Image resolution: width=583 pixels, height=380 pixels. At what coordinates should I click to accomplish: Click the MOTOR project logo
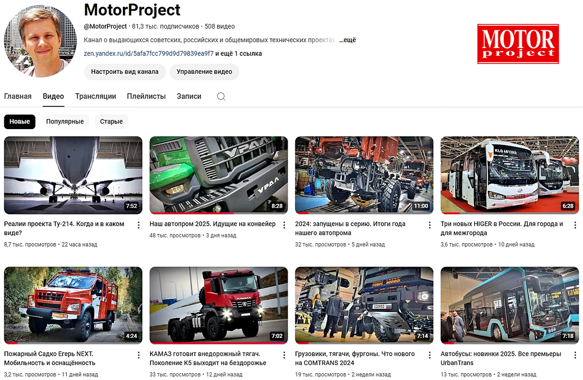(518, 44)
